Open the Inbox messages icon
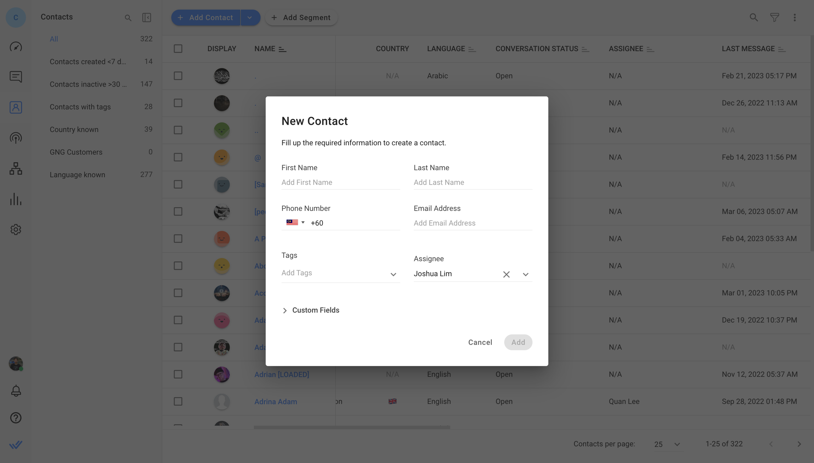 (x=16, y=76)
